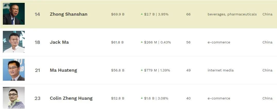Click rank number 14
Viewport: 277px width, 110px height.
click(37, 14)
